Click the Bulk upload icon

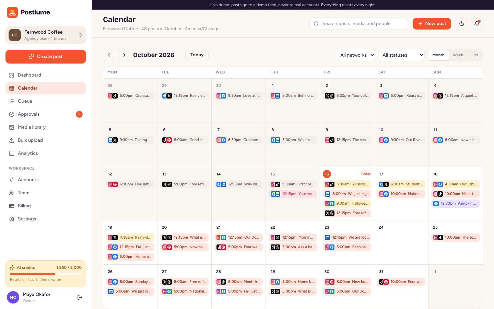(12, 140)
